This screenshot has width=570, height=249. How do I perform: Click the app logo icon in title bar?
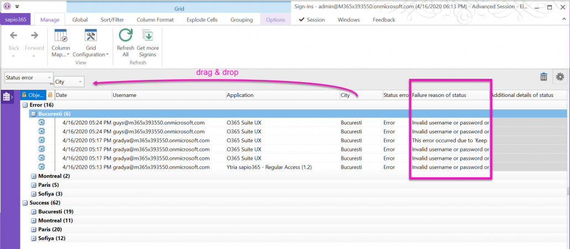[x=7, y=7]
